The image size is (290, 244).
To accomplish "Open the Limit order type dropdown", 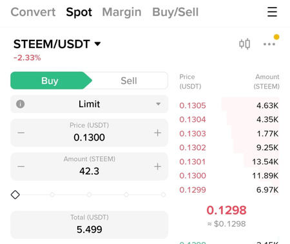I will pos(89,104).
